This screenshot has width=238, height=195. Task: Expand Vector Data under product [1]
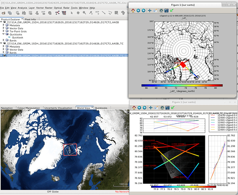click(4, 28)
